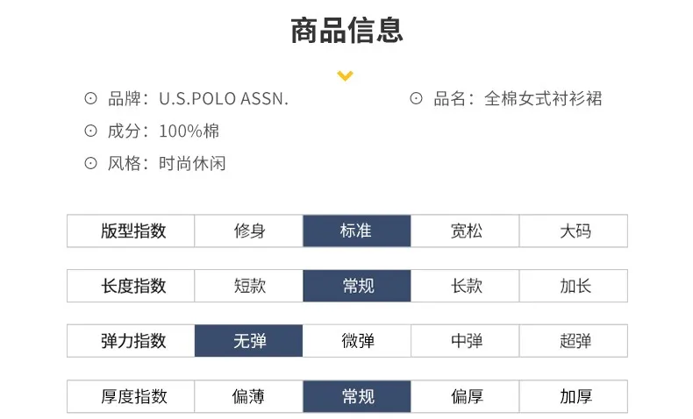Select 加长 length option

pos(575,287)
